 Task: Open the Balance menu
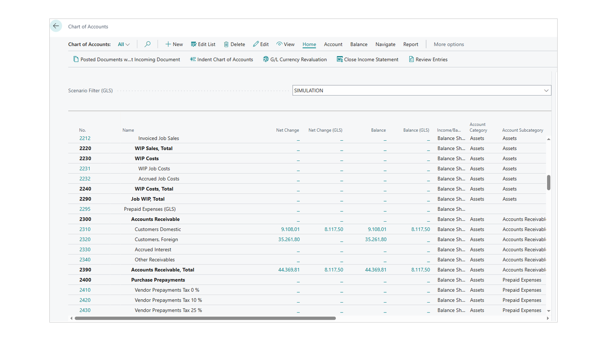pyautogui.click(x=359, y=44)
